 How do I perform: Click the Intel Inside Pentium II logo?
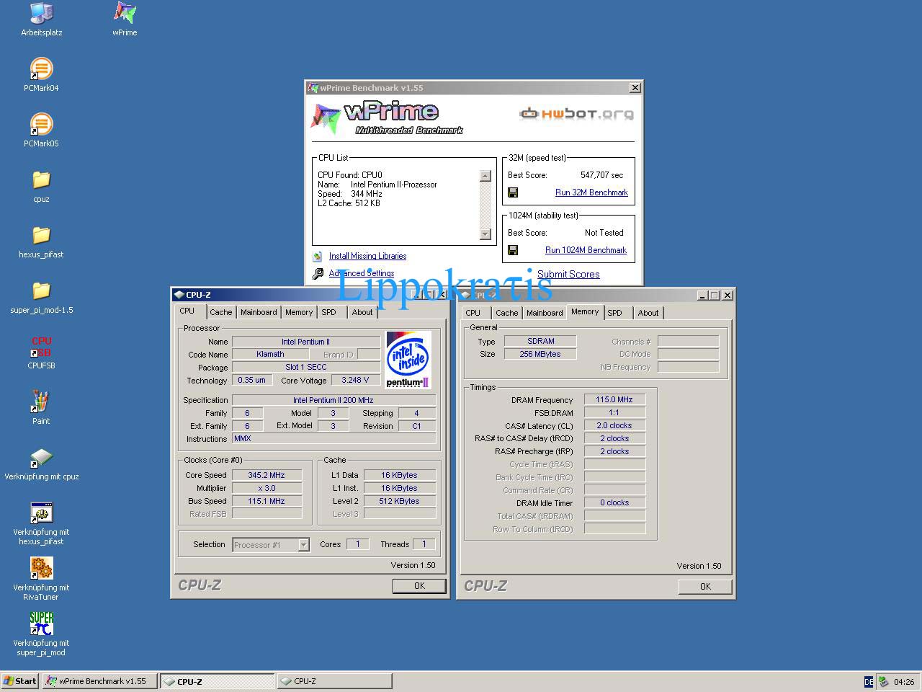(x=408, y=360)
